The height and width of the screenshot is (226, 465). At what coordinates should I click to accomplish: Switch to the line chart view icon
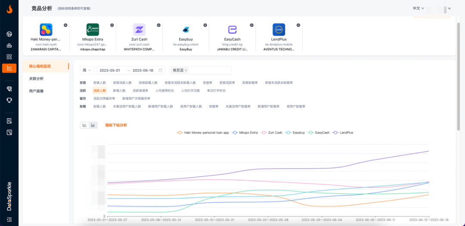coord(85,125)
